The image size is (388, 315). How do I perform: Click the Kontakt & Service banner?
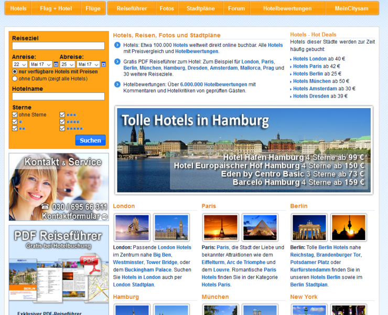pyautogui.click(x=59, y=187)
